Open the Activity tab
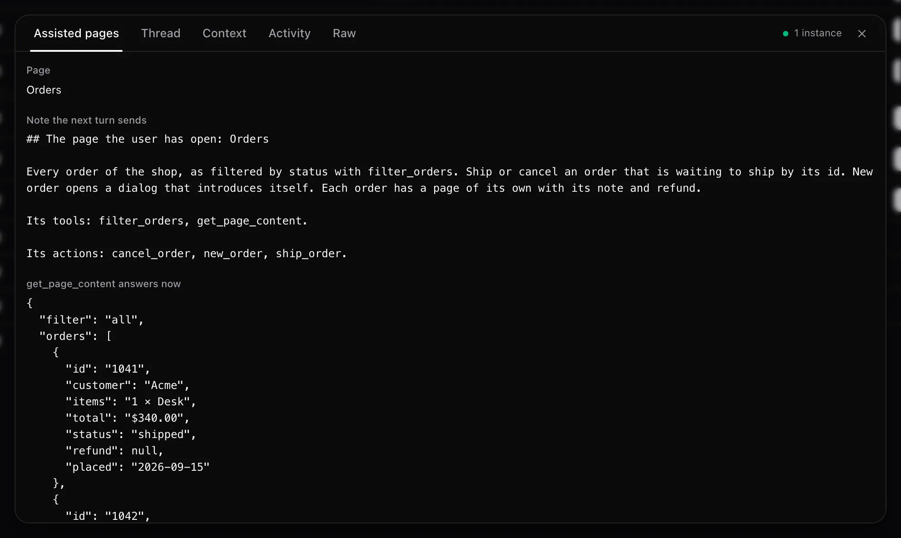The height and width of the screenshot is (538, 901). 289,33
